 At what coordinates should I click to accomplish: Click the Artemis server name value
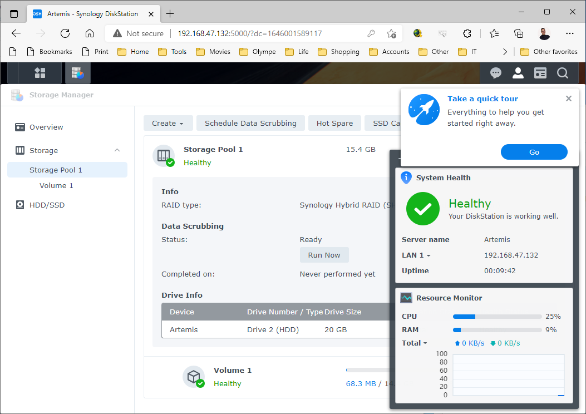coord(497,239)
